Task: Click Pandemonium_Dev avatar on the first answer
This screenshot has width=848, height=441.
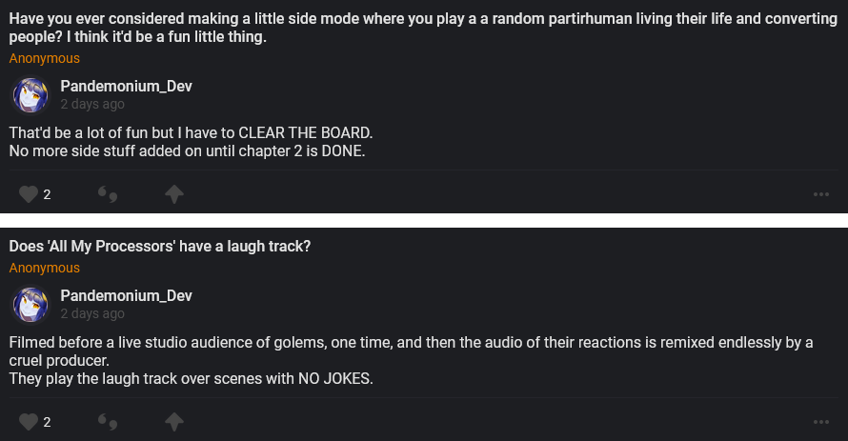Action: click(x=30, y=94)
